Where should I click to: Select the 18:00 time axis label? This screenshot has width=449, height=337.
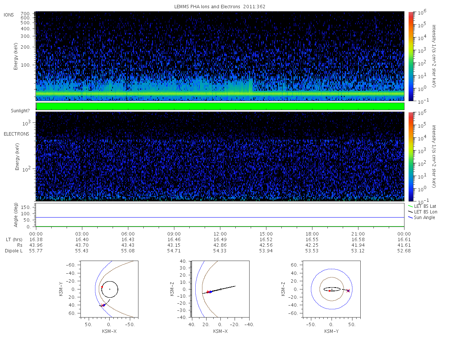click(312, 233)
